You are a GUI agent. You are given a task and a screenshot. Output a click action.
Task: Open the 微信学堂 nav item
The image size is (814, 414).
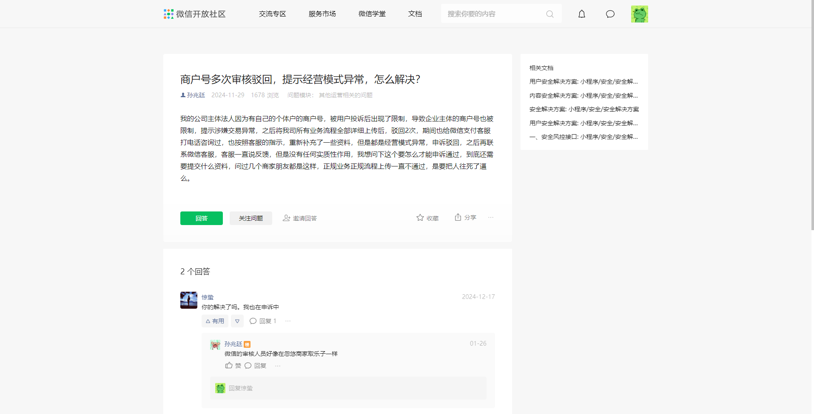(x=372, y=14)
